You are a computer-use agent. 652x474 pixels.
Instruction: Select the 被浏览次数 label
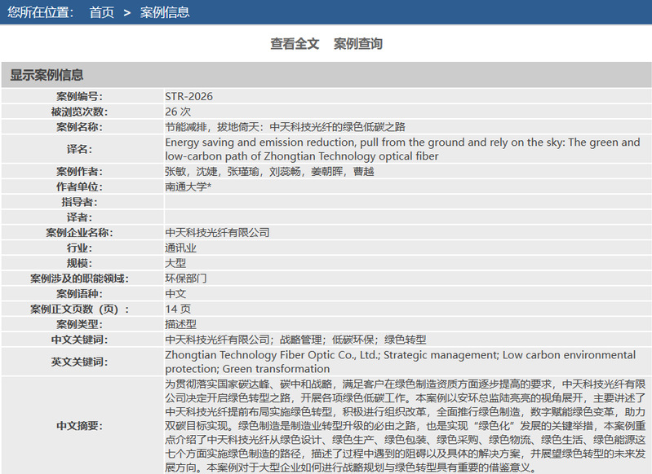(x=79, y=112)
